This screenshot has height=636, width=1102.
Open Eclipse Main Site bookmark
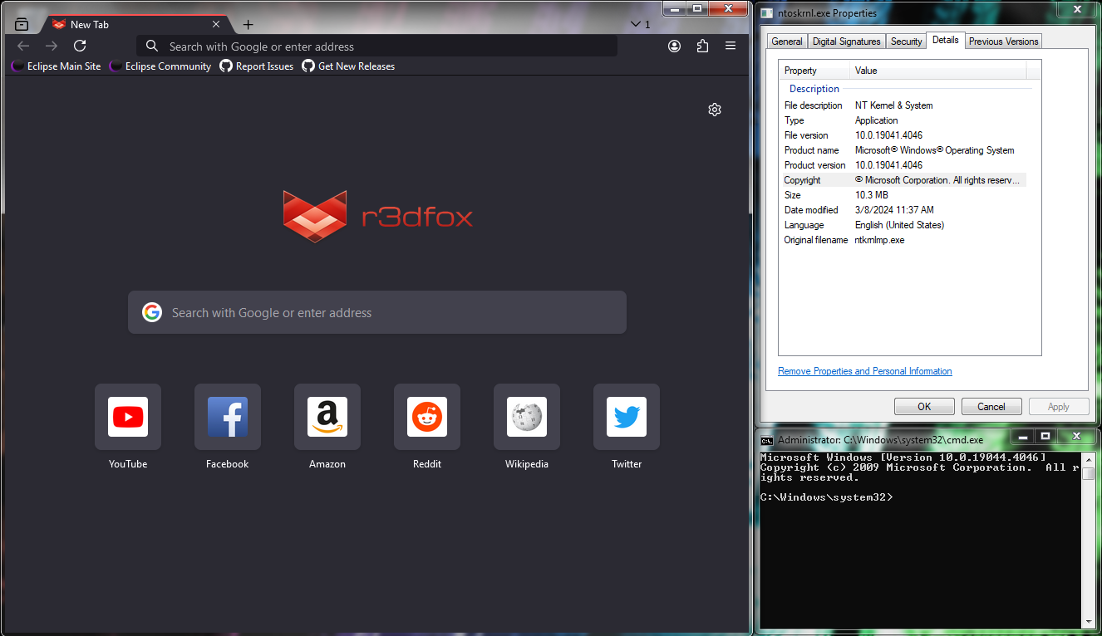[x=56, y=66]
